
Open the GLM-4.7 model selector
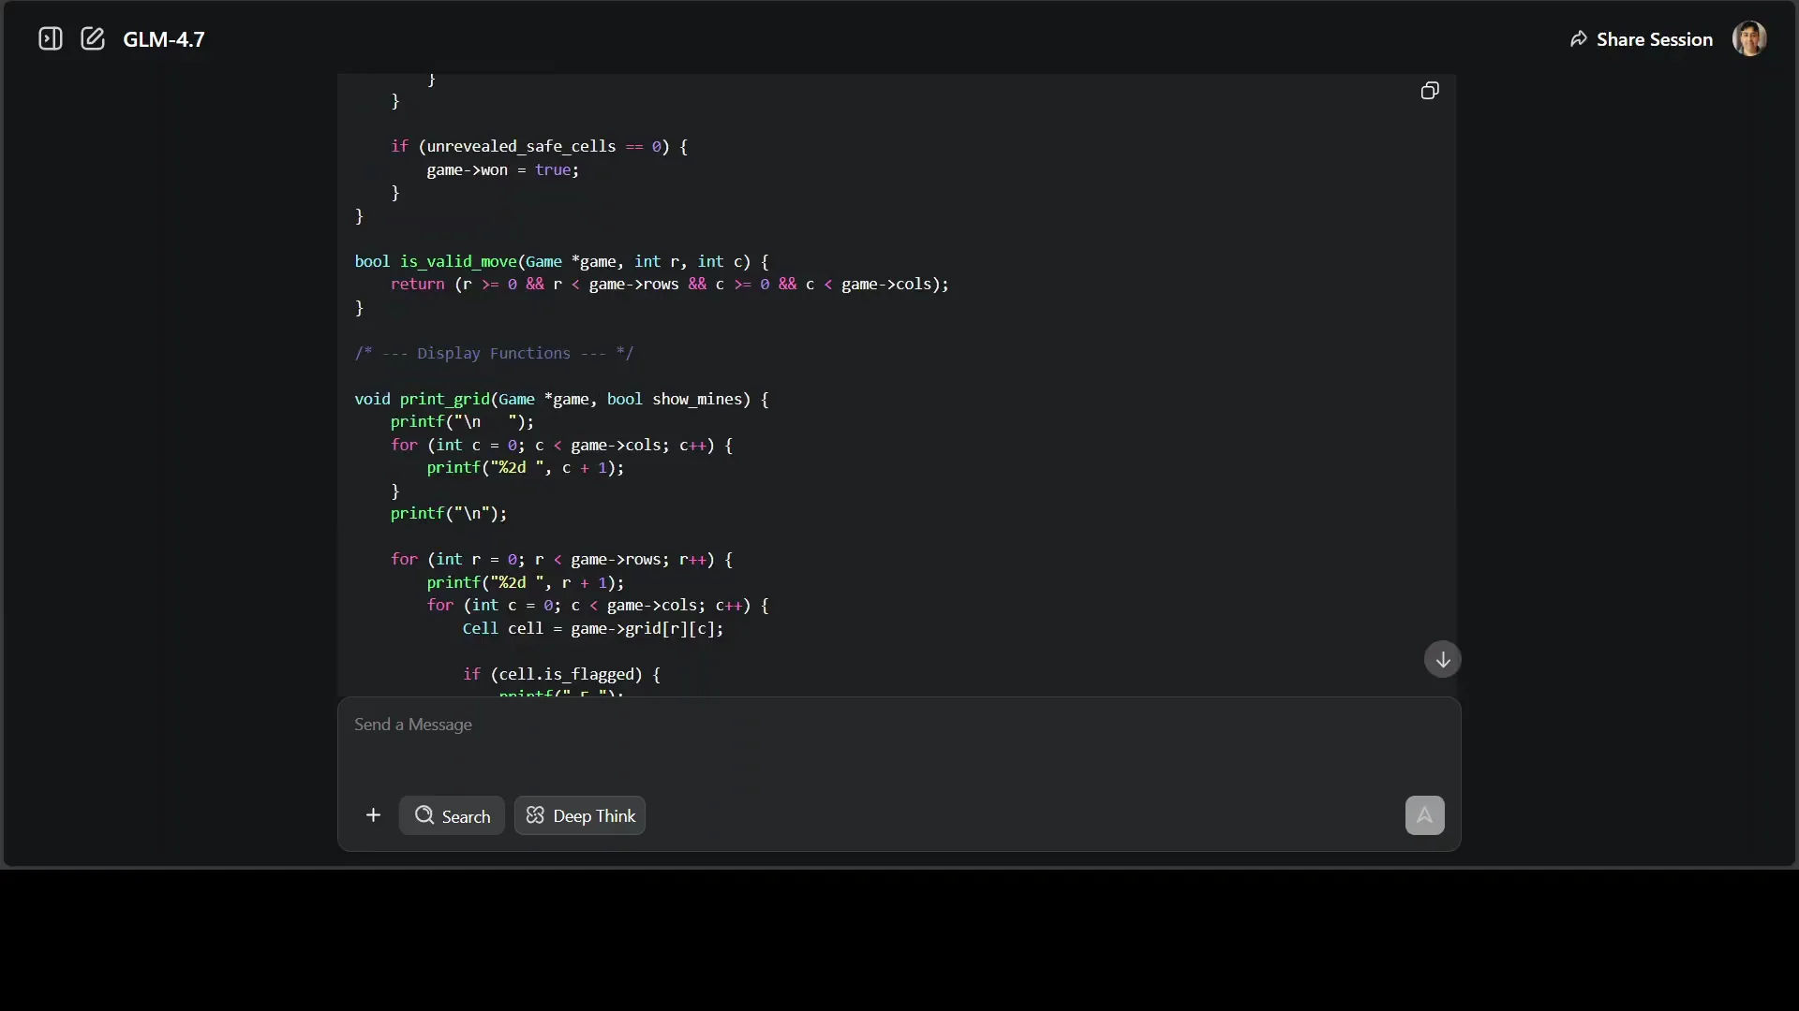click(165, 38)
